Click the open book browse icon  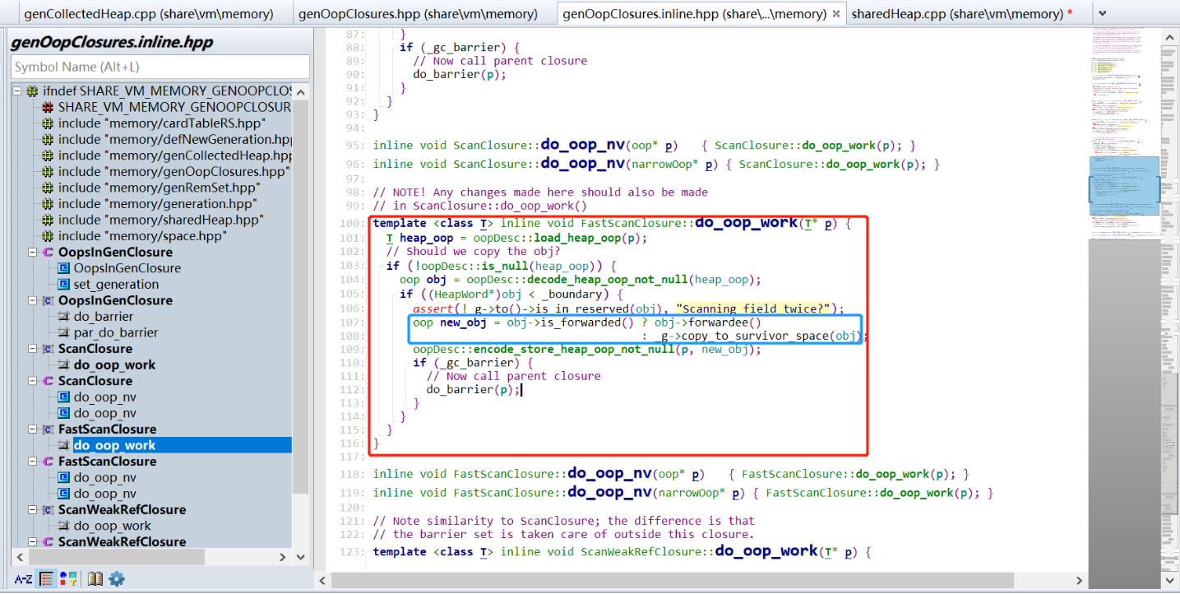[x=95, y=579]
